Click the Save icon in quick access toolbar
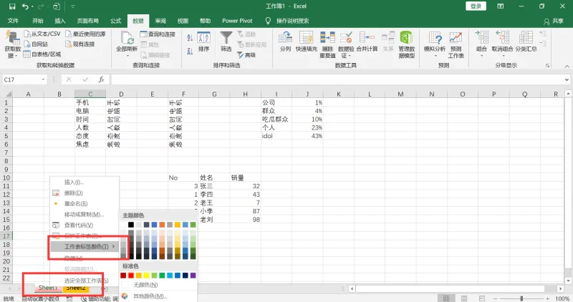Viewport: 573px width, 302px height. tap(12, 6)
